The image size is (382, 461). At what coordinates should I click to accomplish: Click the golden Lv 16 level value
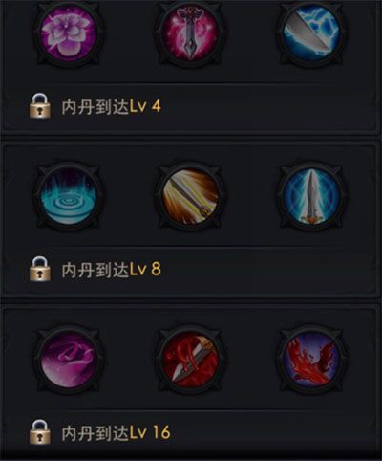(x=150, y=433)
